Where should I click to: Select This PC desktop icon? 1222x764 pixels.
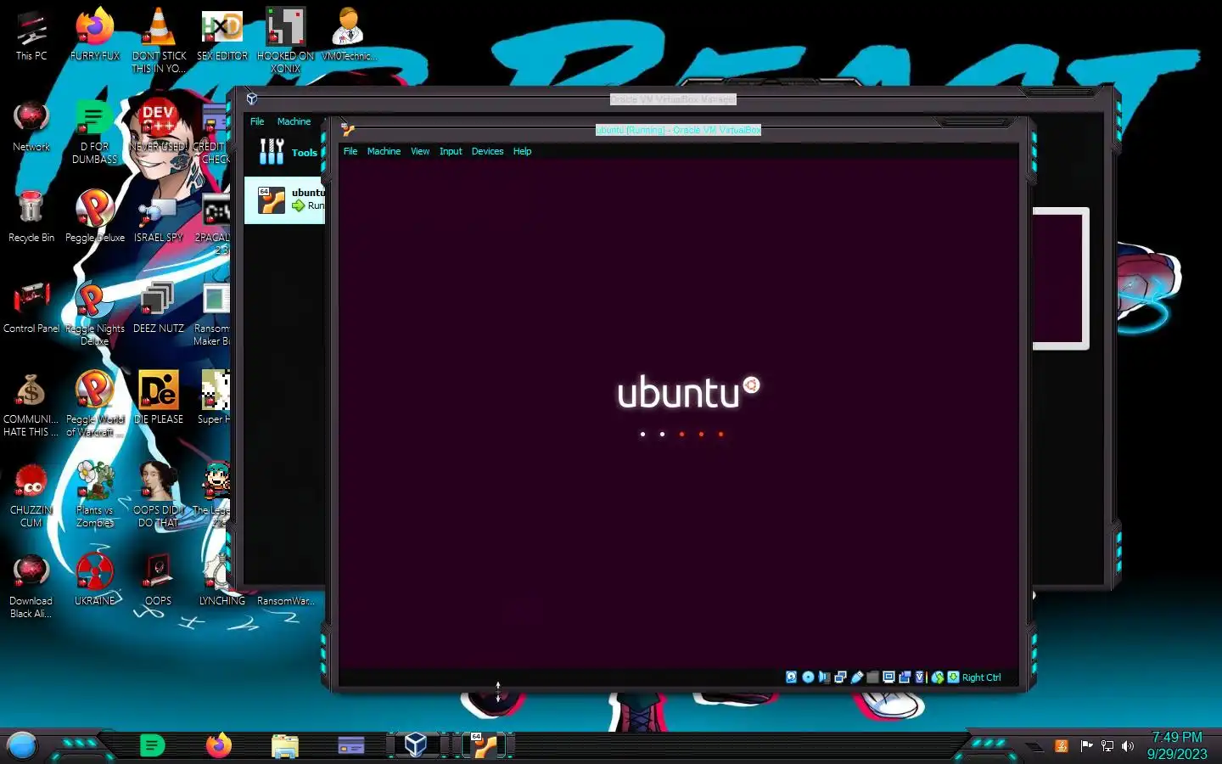point(31,35)
